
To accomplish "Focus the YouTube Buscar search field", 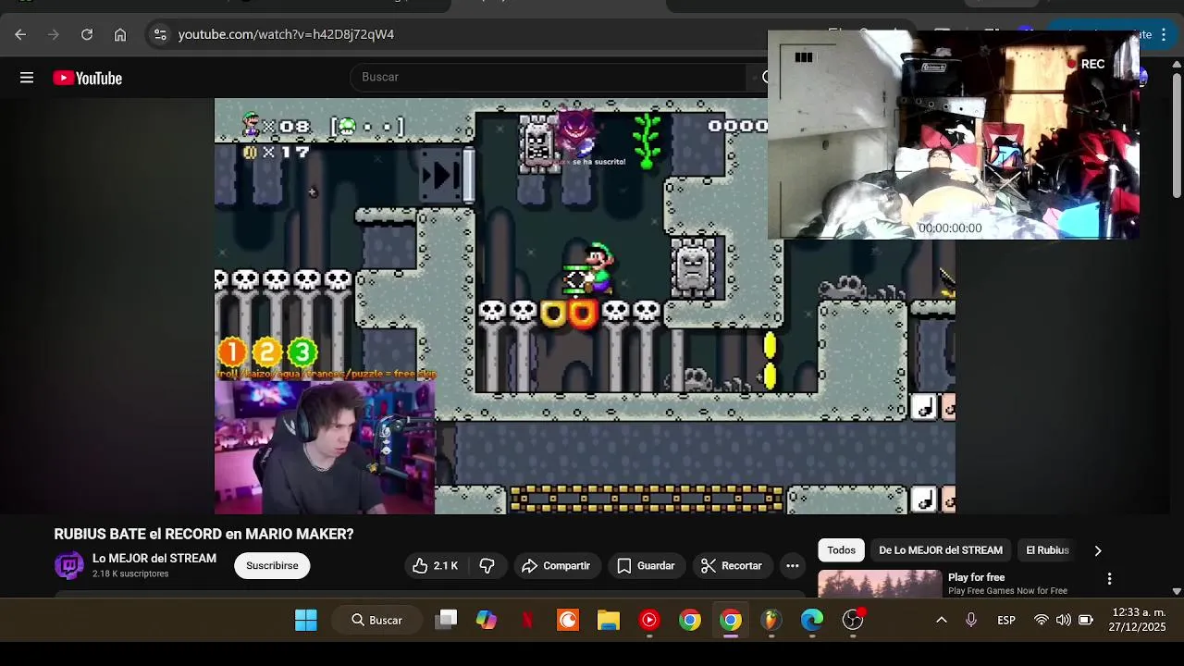I will pos(549,77).
